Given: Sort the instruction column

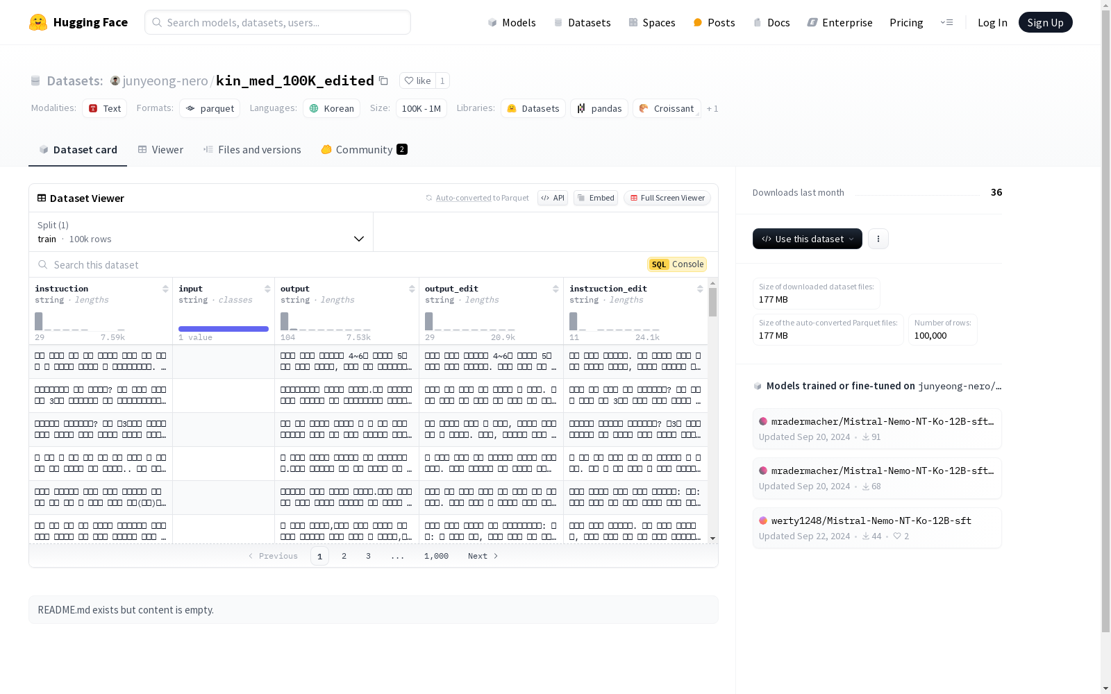Looking at the screenshot, I should point(165,289).
